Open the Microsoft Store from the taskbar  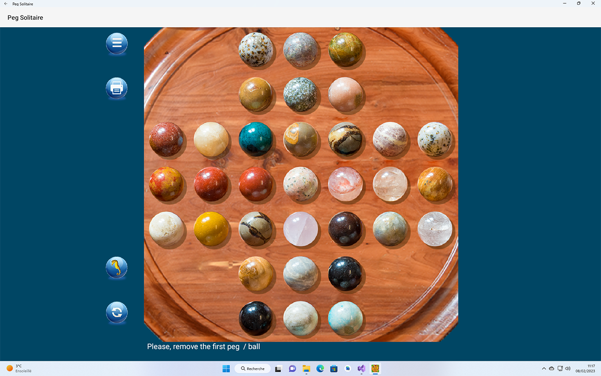pyautogui.click(x=334, y=368)
